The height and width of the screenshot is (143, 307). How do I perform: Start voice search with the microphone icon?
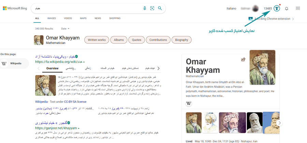click(145, 9)
